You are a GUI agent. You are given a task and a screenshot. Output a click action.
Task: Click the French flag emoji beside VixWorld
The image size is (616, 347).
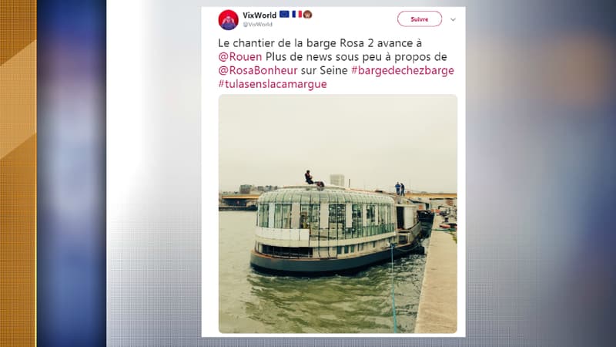[x=297, y=14]
